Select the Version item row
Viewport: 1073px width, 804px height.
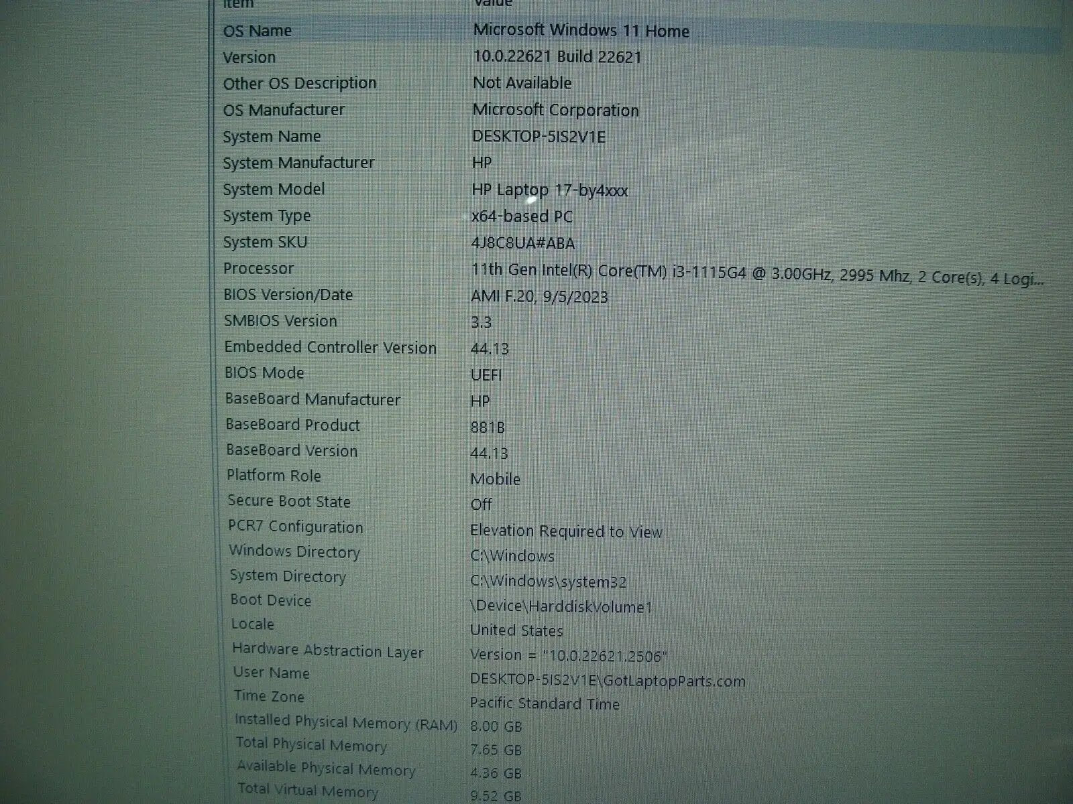[249, 58]
